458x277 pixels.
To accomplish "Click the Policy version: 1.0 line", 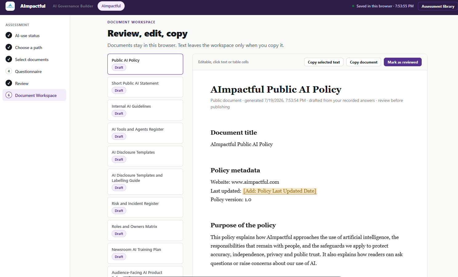I will [231, 199].
